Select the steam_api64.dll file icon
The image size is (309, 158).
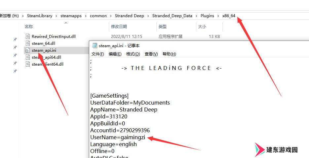(28, 57)
